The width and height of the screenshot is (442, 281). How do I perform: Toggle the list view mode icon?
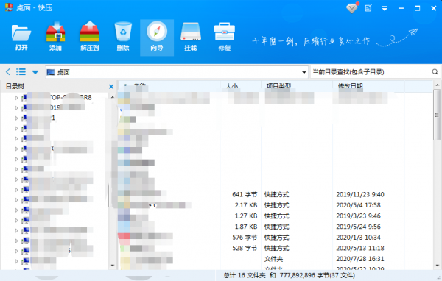(21, 72)
